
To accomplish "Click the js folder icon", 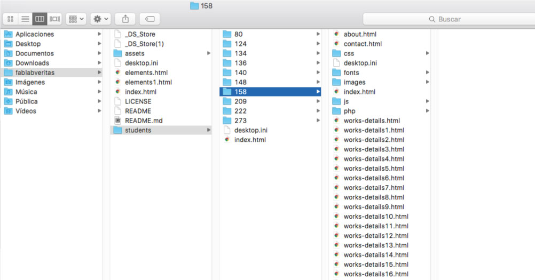I will (x=336, y=101).
